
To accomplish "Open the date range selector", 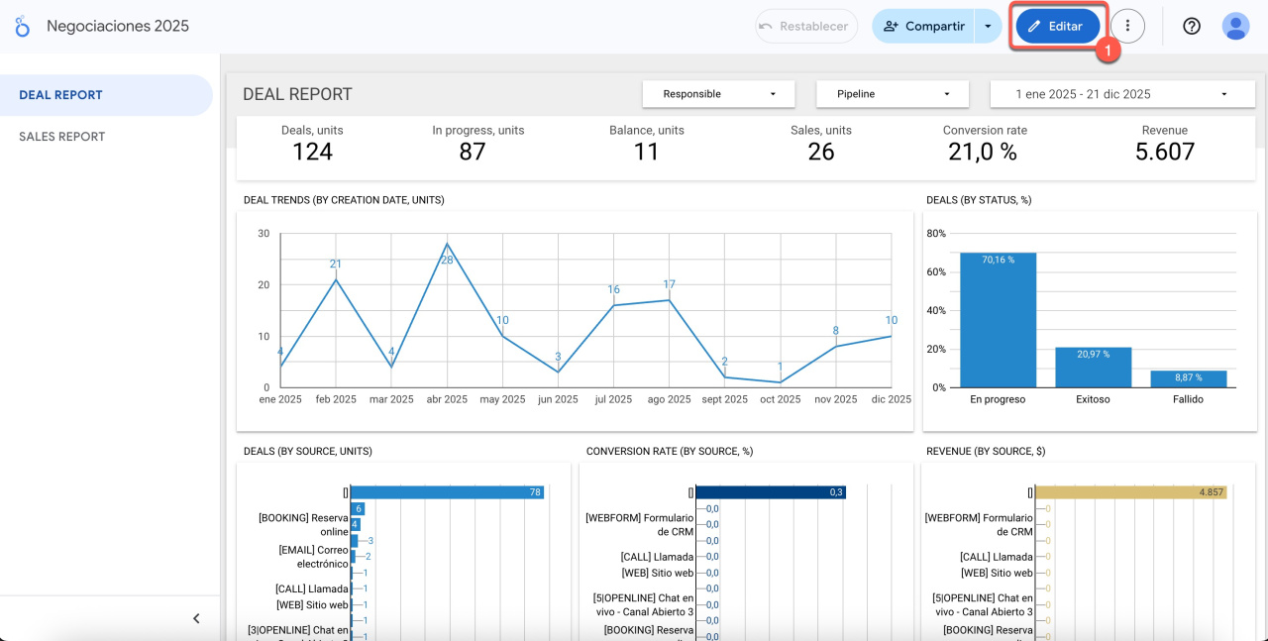I will click(1115, 94).
